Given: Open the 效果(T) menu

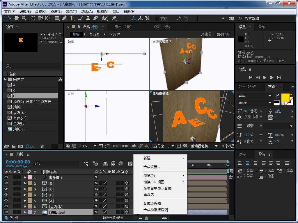Looking at the screenshot, I should [x=71, y=12].
